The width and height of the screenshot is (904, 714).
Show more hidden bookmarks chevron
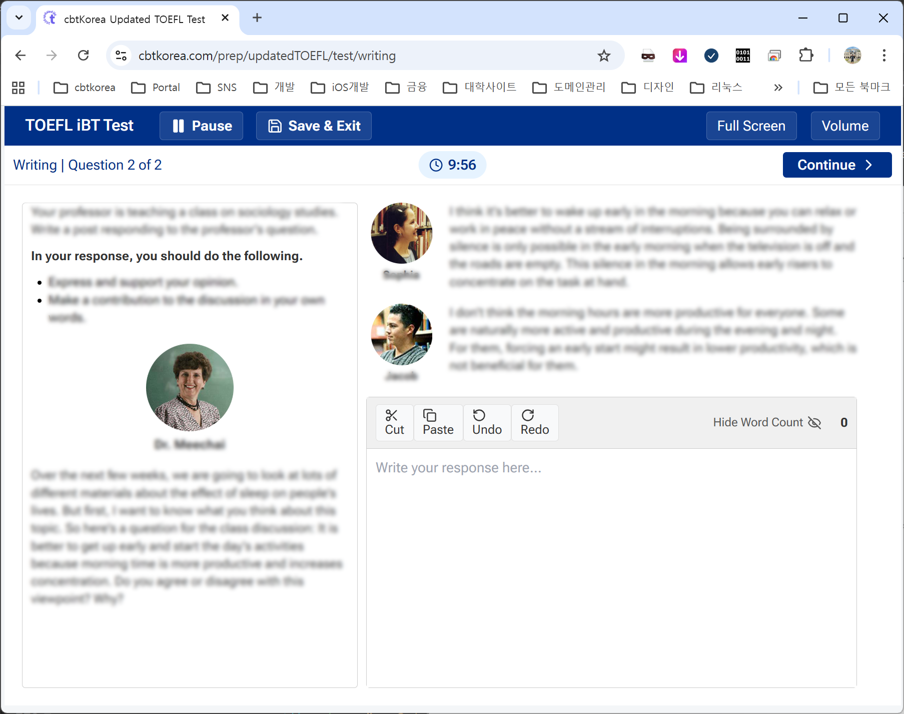pyautogui.click(x=778, y=88)
